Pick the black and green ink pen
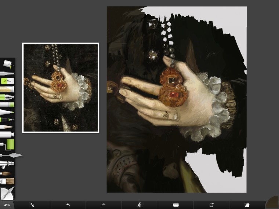 tap(7, 120)
